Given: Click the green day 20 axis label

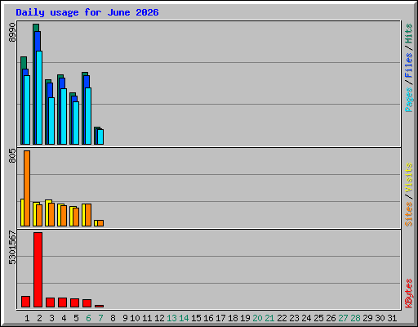Looking at the screenshot, I should pos(257,318).
